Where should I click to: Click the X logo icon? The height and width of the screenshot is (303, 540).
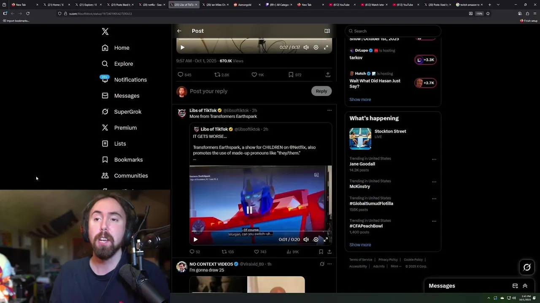coord(105,32)
